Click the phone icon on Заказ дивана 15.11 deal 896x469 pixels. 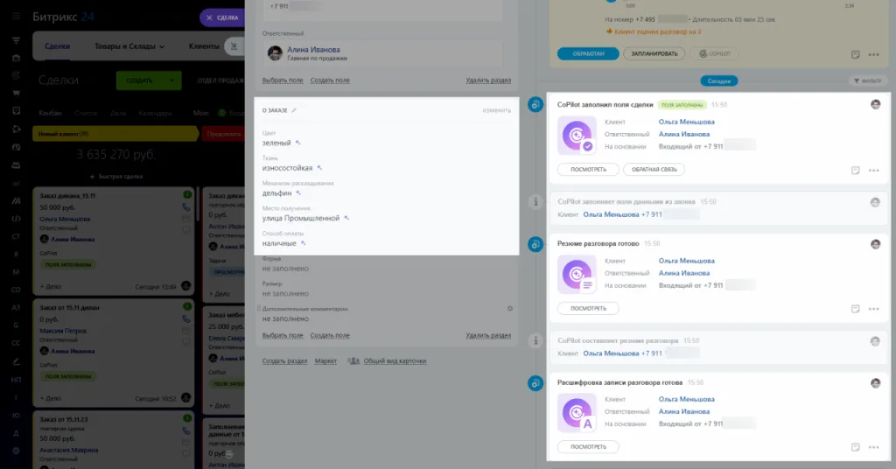186,207
